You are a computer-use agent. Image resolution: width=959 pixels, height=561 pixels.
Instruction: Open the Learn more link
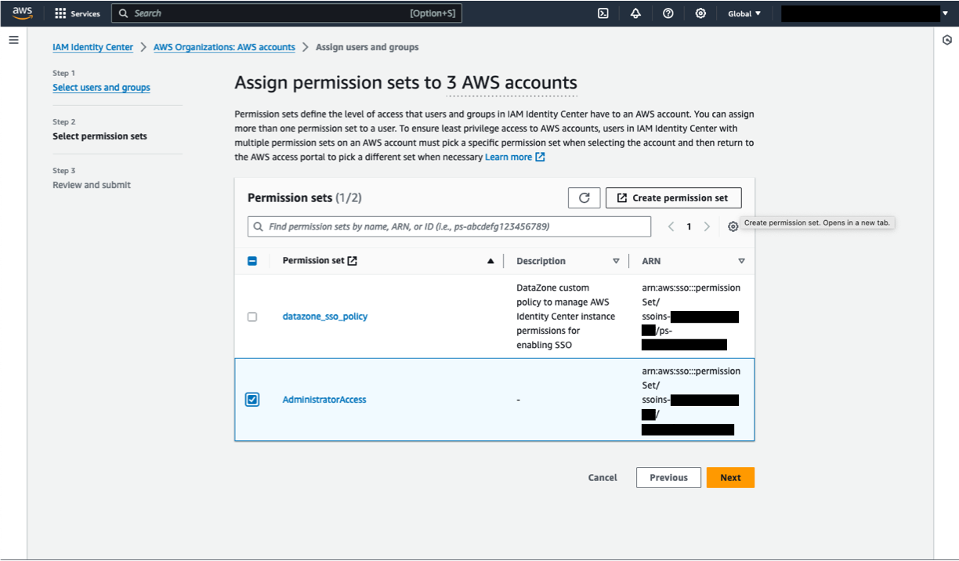(x=508, y=157)
